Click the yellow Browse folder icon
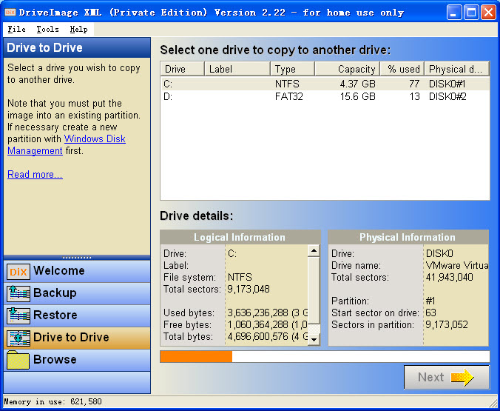The height and width of the screenshot is (411, 500). click(18, 361)
